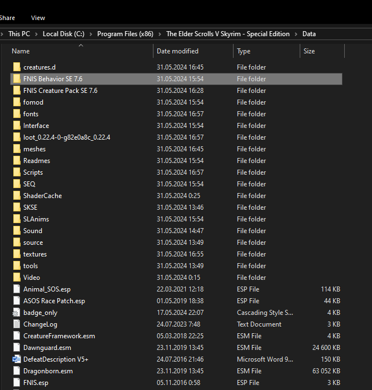This screenshot has width=372, height=390.
Task: Click the Sound folder icon
Action: tap(17, 231)
